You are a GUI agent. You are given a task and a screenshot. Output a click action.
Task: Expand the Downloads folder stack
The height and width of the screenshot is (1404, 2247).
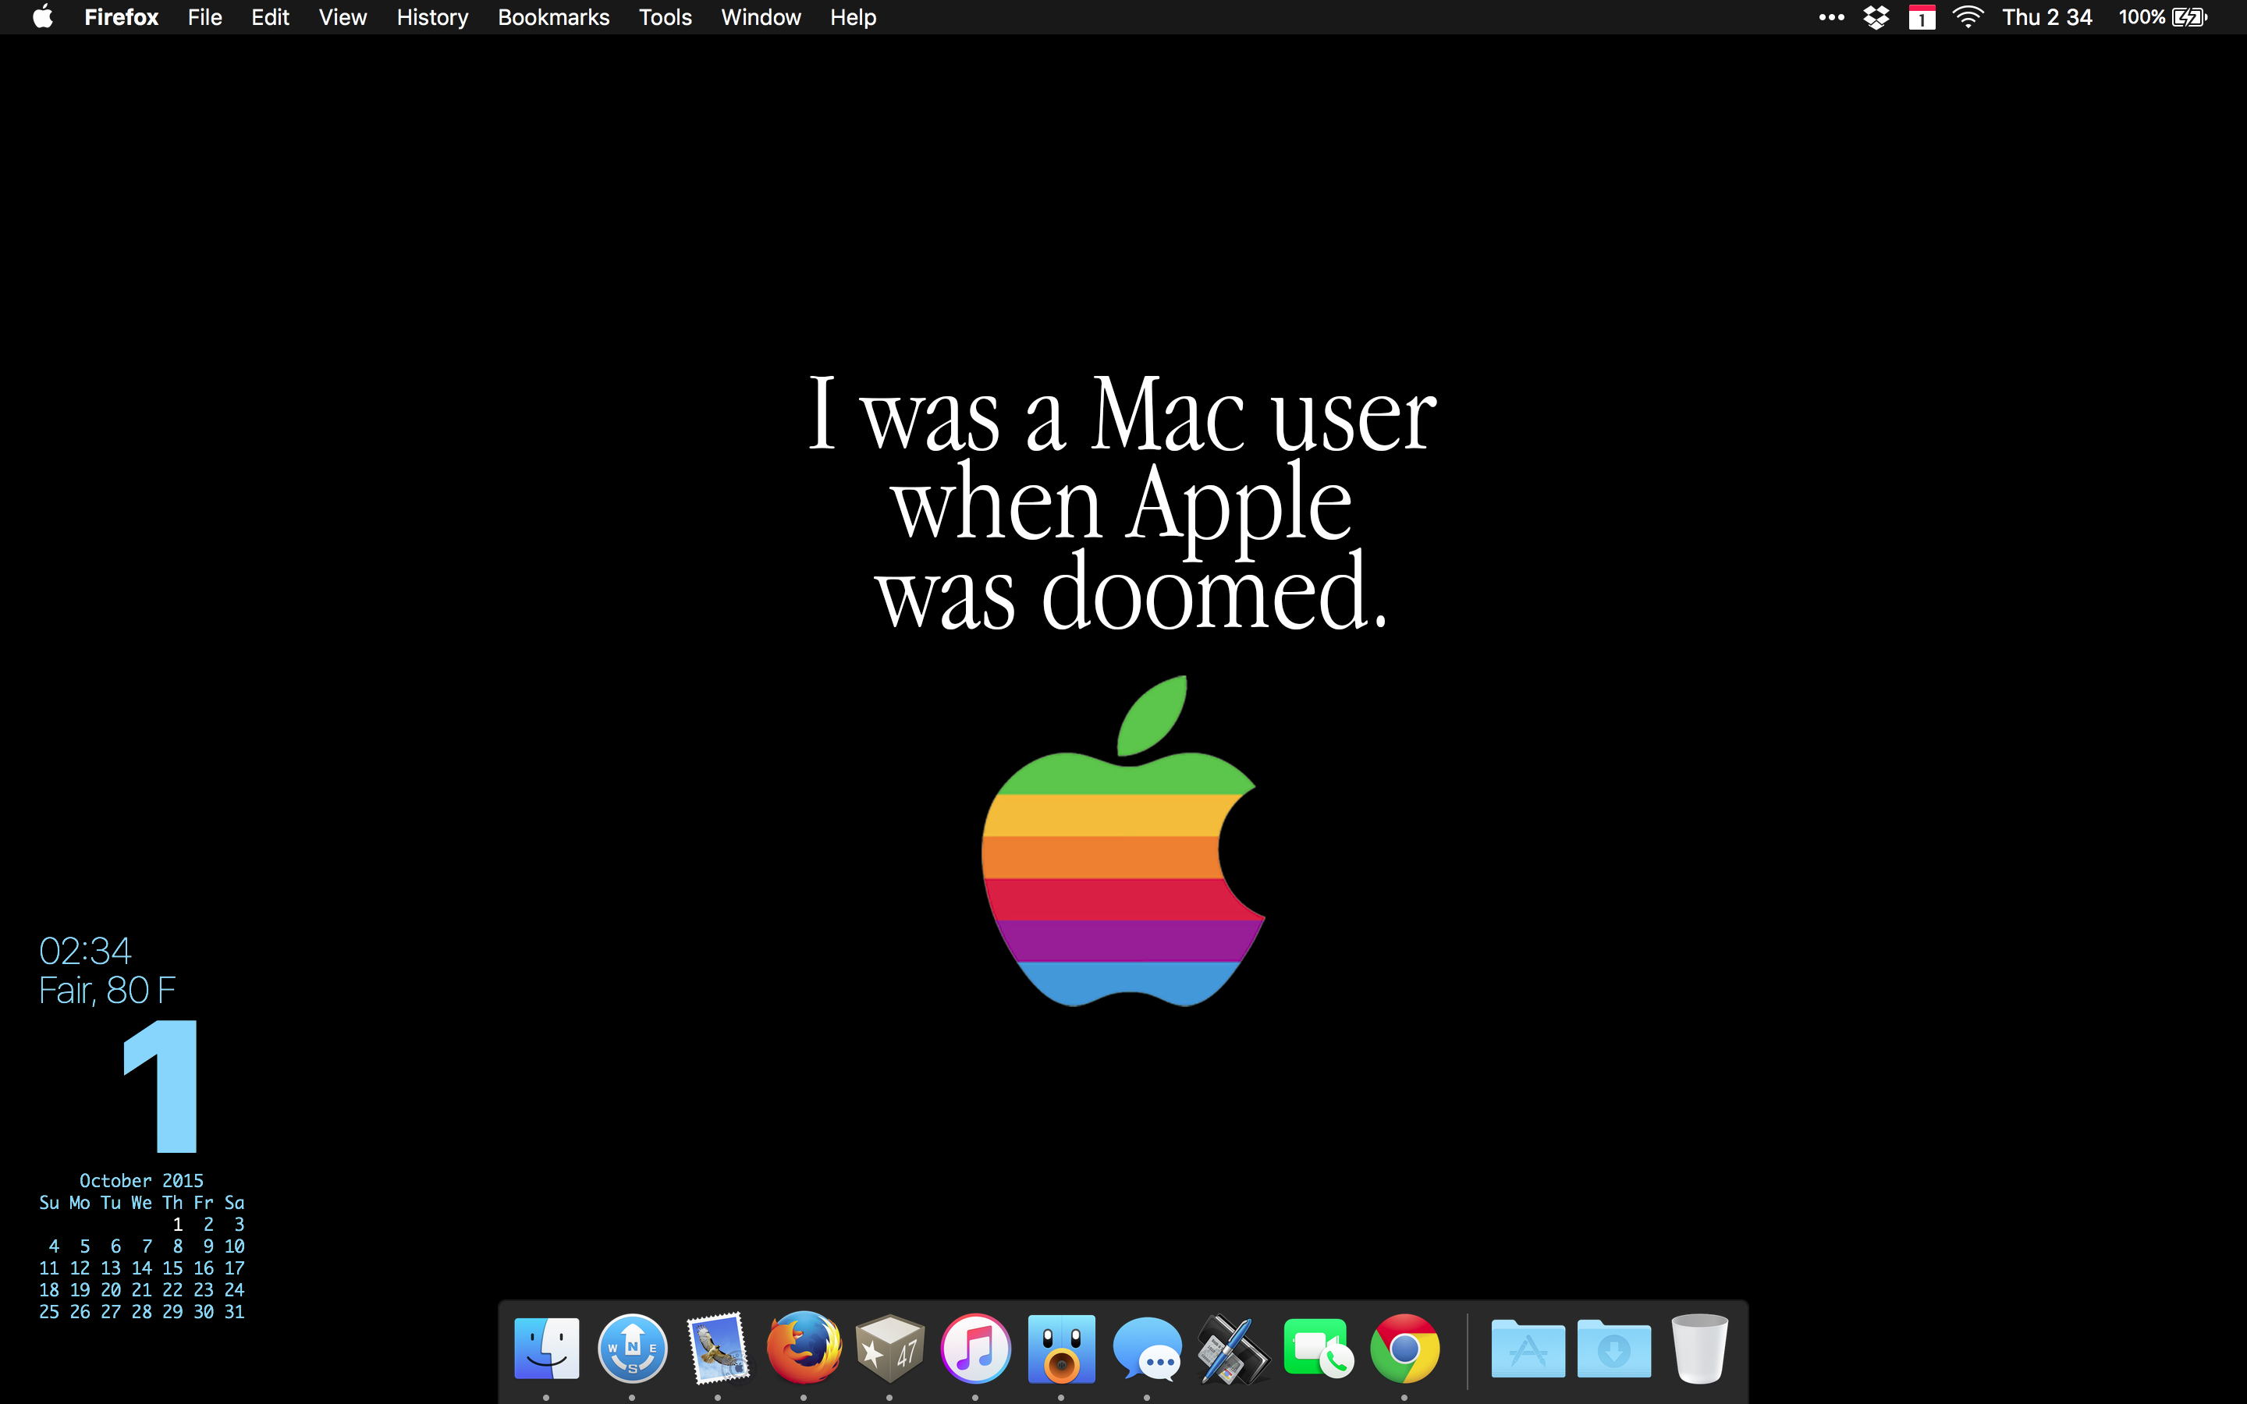[x=1613, y=1349]
